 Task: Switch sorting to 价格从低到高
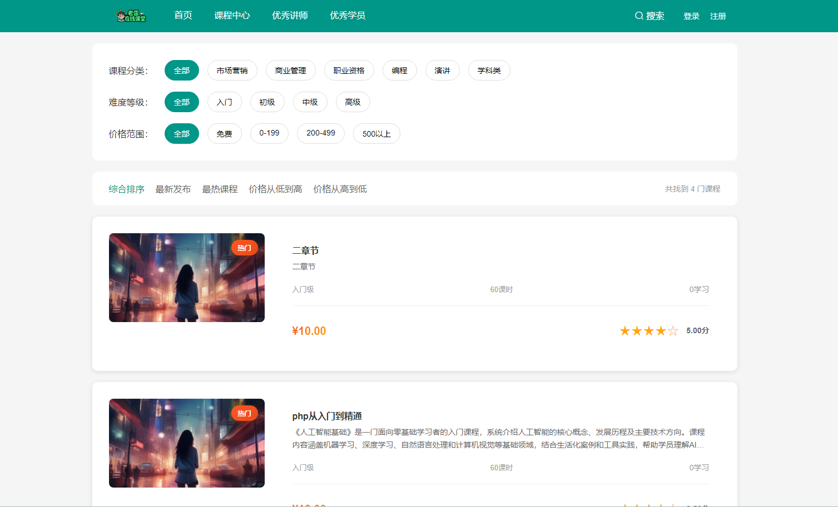[275, 189]
